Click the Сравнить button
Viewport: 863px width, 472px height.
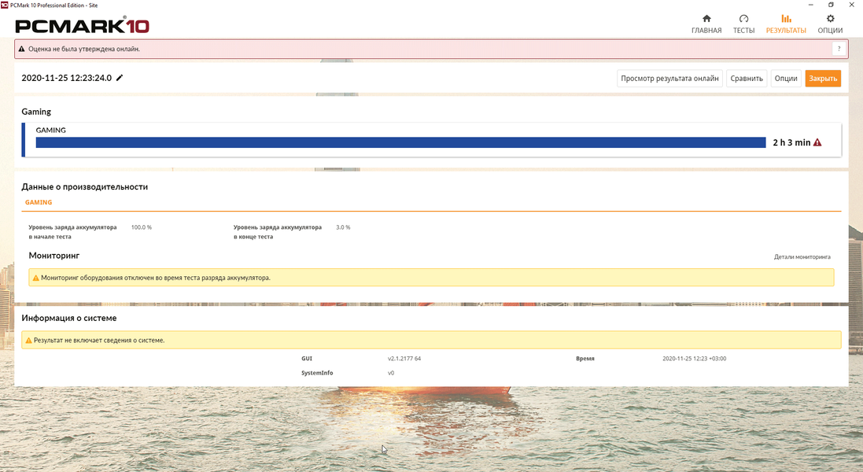747,78
